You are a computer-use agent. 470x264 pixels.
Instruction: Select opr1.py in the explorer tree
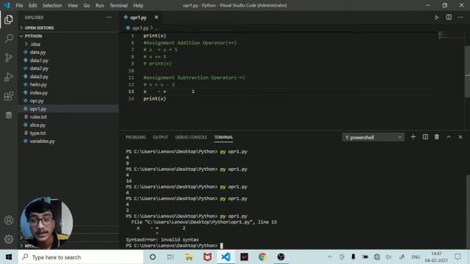tap(68, 109)
